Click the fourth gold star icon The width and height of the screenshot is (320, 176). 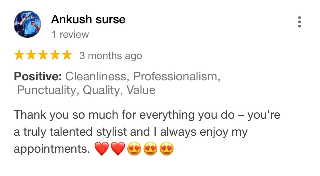[x=55, y=55]
